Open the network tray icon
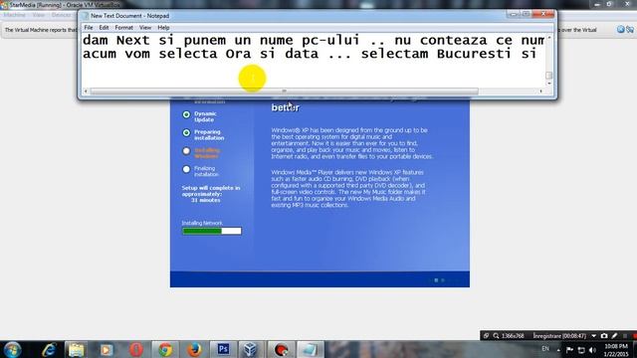Image resolution: width=637 pixels, height=358 pixels. point(581,350)
